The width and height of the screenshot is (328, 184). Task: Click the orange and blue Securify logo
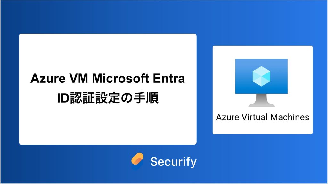137,161
